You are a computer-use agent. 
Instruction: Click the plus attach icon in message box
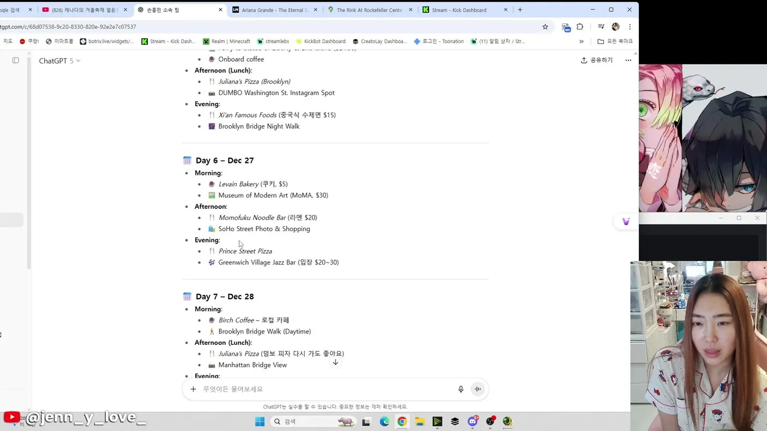pos(193,389)
